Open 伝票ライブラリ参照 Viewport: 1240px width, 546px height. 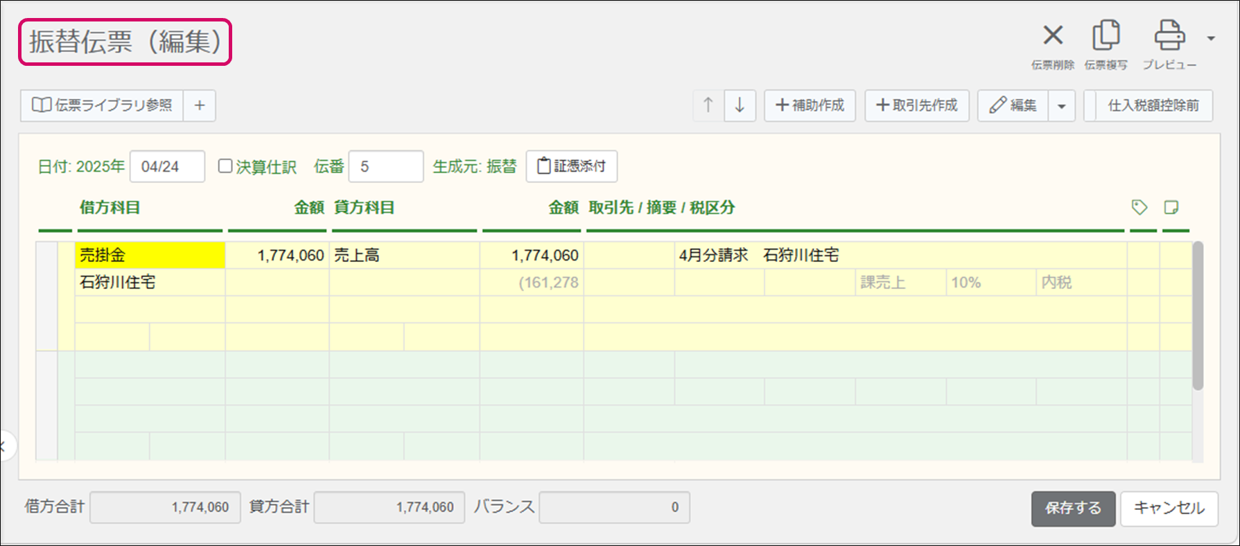(103, 105)
